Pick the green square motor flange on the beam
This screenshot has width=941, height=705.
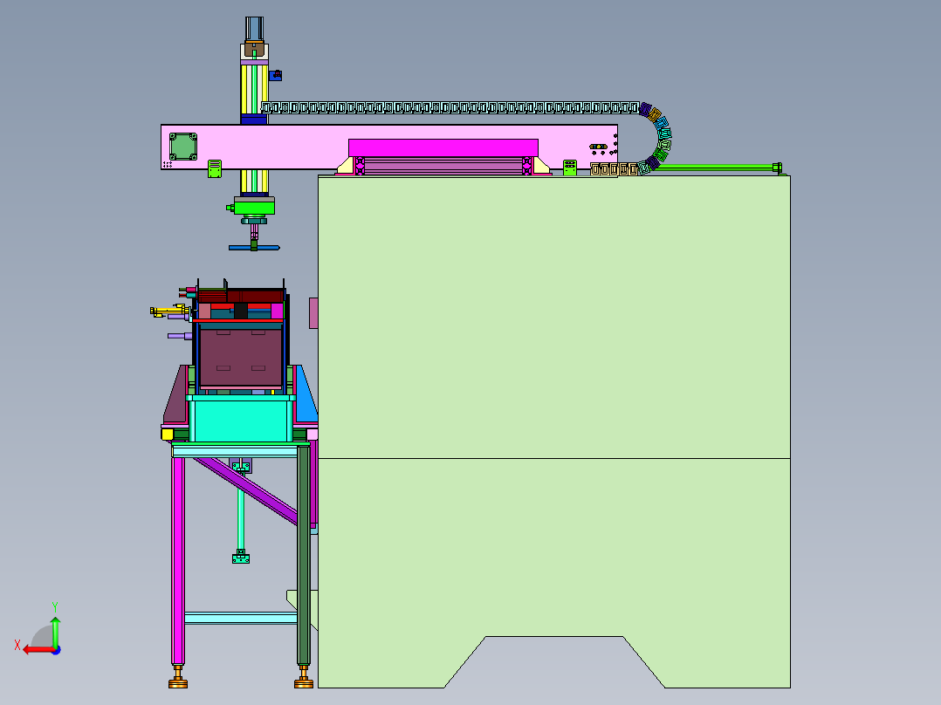(183, 147)
